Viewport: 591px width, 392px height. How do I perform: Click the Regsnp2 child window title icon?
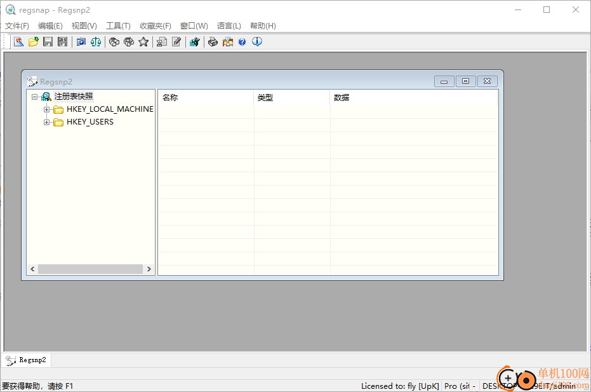click(32, 81)
